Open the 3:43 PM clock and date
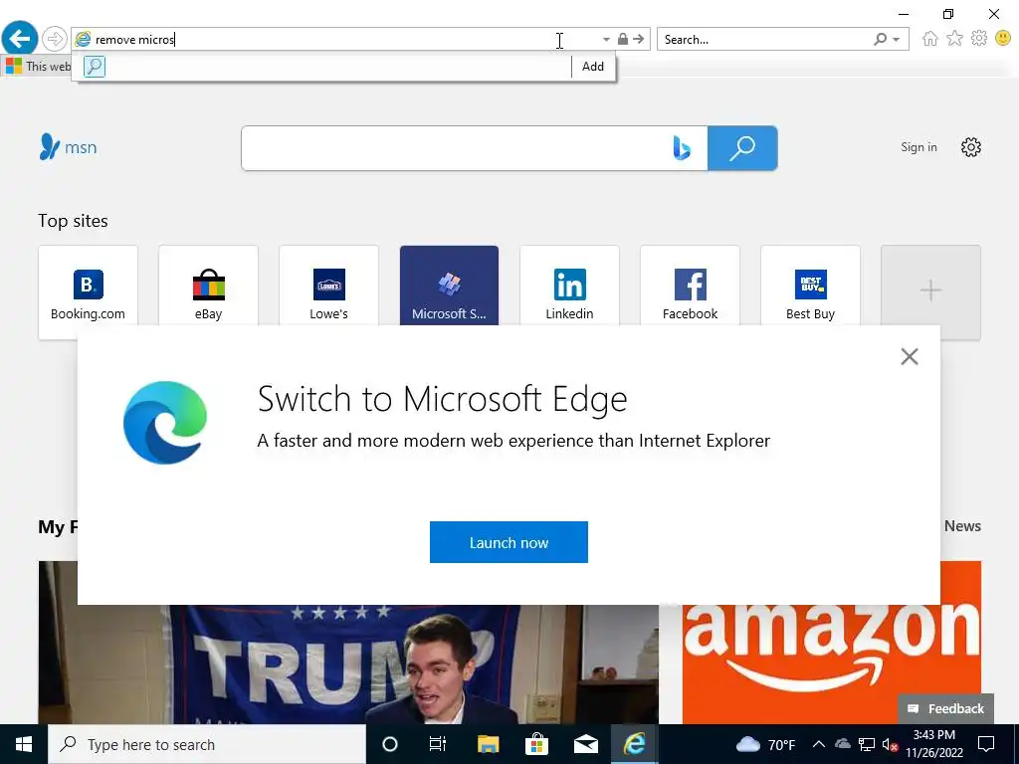The image size is (1019, 764). coord(934,744)
